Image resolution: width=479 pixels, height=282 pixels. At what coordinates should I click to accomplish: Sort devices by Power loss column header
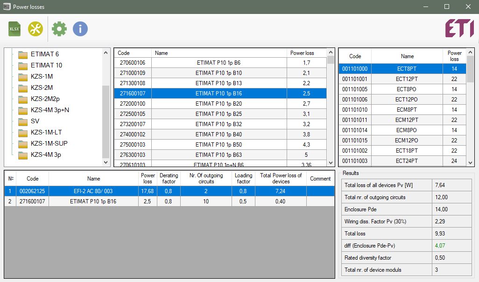[303, 53]
